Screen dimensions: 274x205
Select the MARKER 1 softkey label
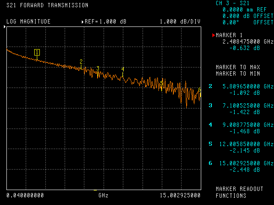click(230, 35)
